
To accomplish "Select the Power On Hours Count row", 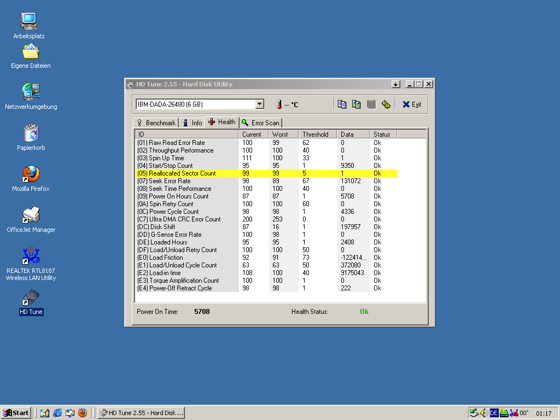I will point(266,196).
